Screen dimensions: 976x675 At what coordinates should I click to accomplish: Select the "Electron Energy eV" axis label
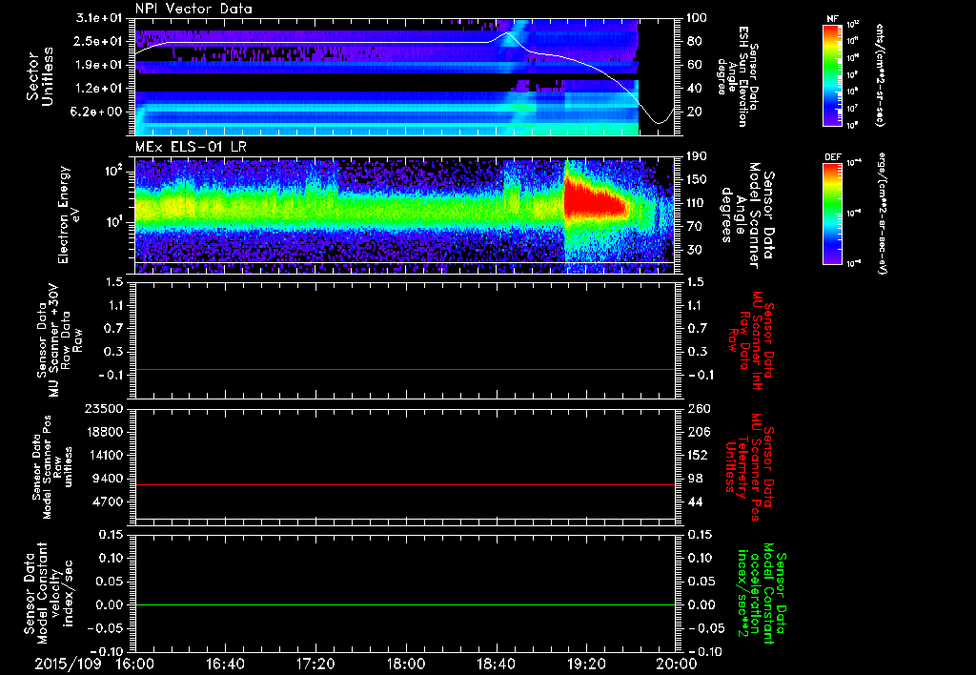(68, 215)
